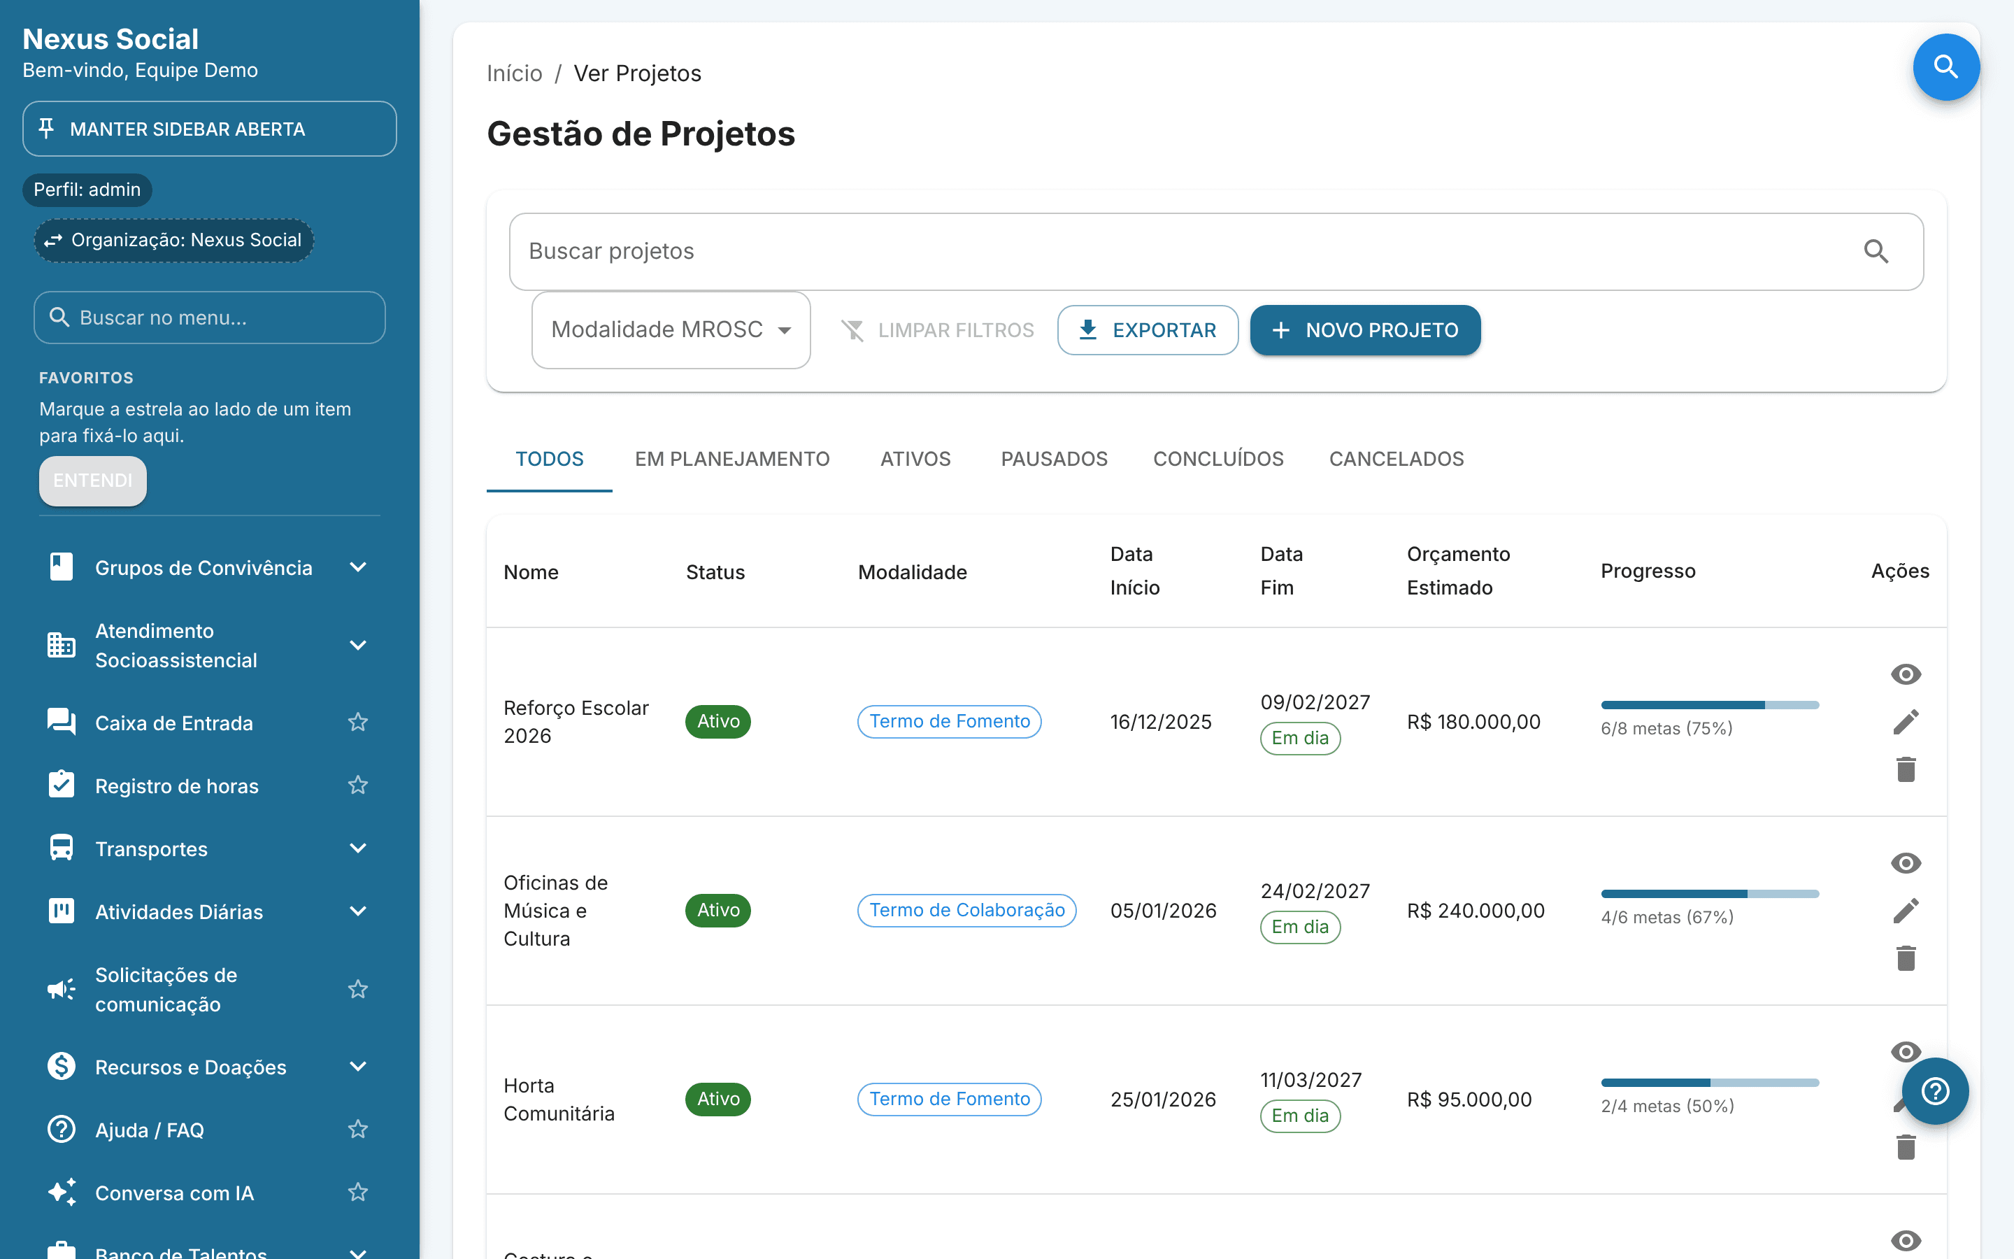Click the magnifier icon in Buscar projetos
The width and height of the screenshot is (2014, 1259).
(x=1876, y=252)
